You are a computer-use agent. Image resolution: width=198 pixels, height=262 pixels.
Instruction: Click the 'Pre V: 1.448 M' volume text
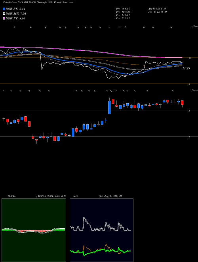(158, 12)
